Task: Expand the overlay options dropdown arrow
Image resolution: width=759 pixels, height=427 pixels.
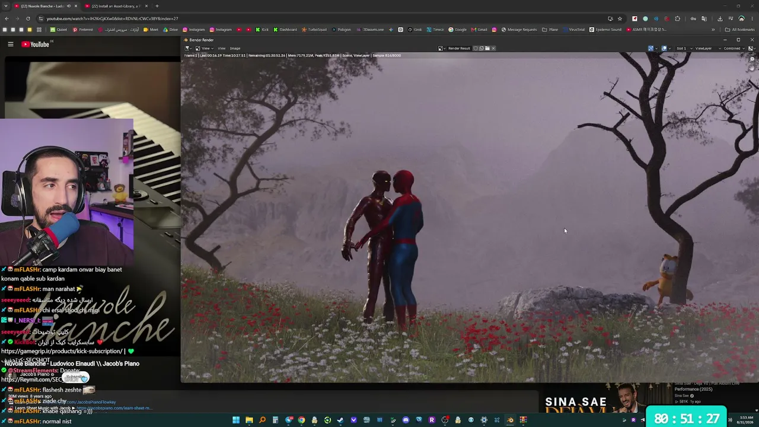Action: point(669,48)
